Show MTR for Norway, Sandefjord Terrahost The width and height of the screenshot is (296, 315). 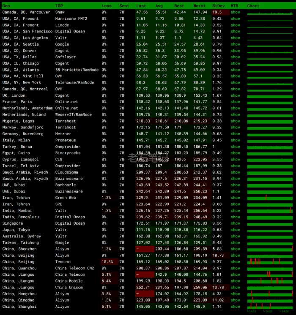235,128
